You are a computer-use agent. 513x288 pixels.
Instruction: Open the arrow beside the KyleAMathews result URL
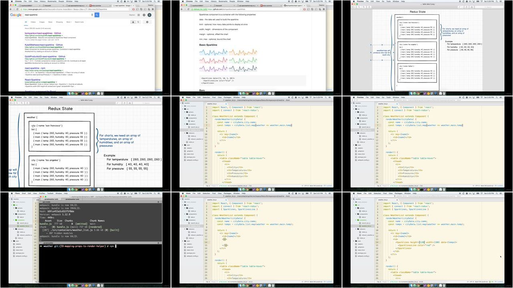tap(63, 47)
